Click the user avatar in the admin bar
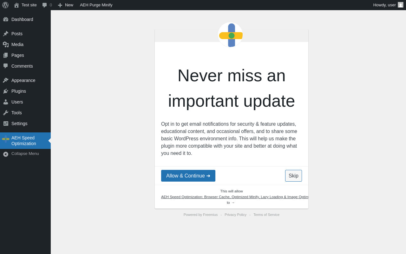The image size is (406, 254). [401, 5]
